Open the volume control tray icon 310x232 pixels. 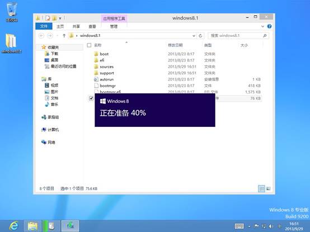click(x=271, y=226)
